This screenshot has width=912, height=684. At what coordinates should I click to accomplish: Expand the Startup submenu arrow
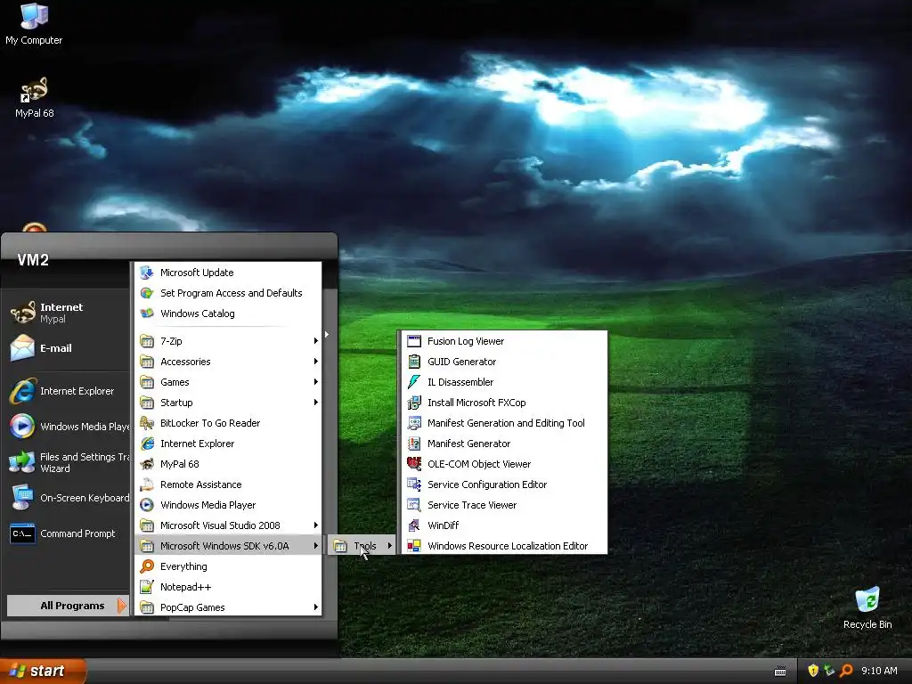click(x=316, y=403)
